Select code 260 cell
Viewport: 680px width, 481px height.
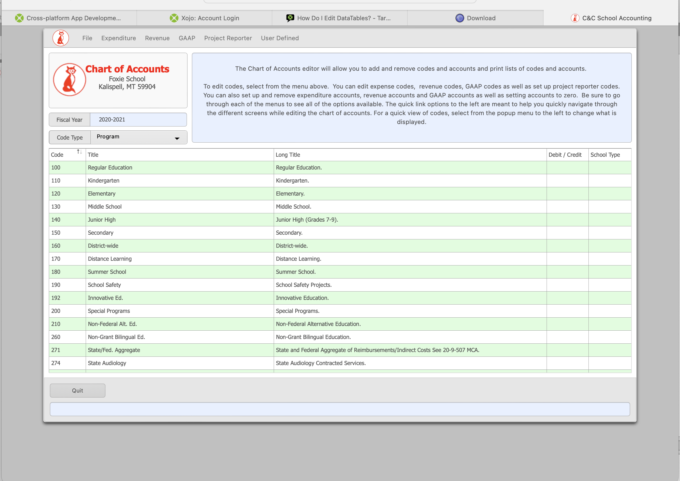pos(67,337)
